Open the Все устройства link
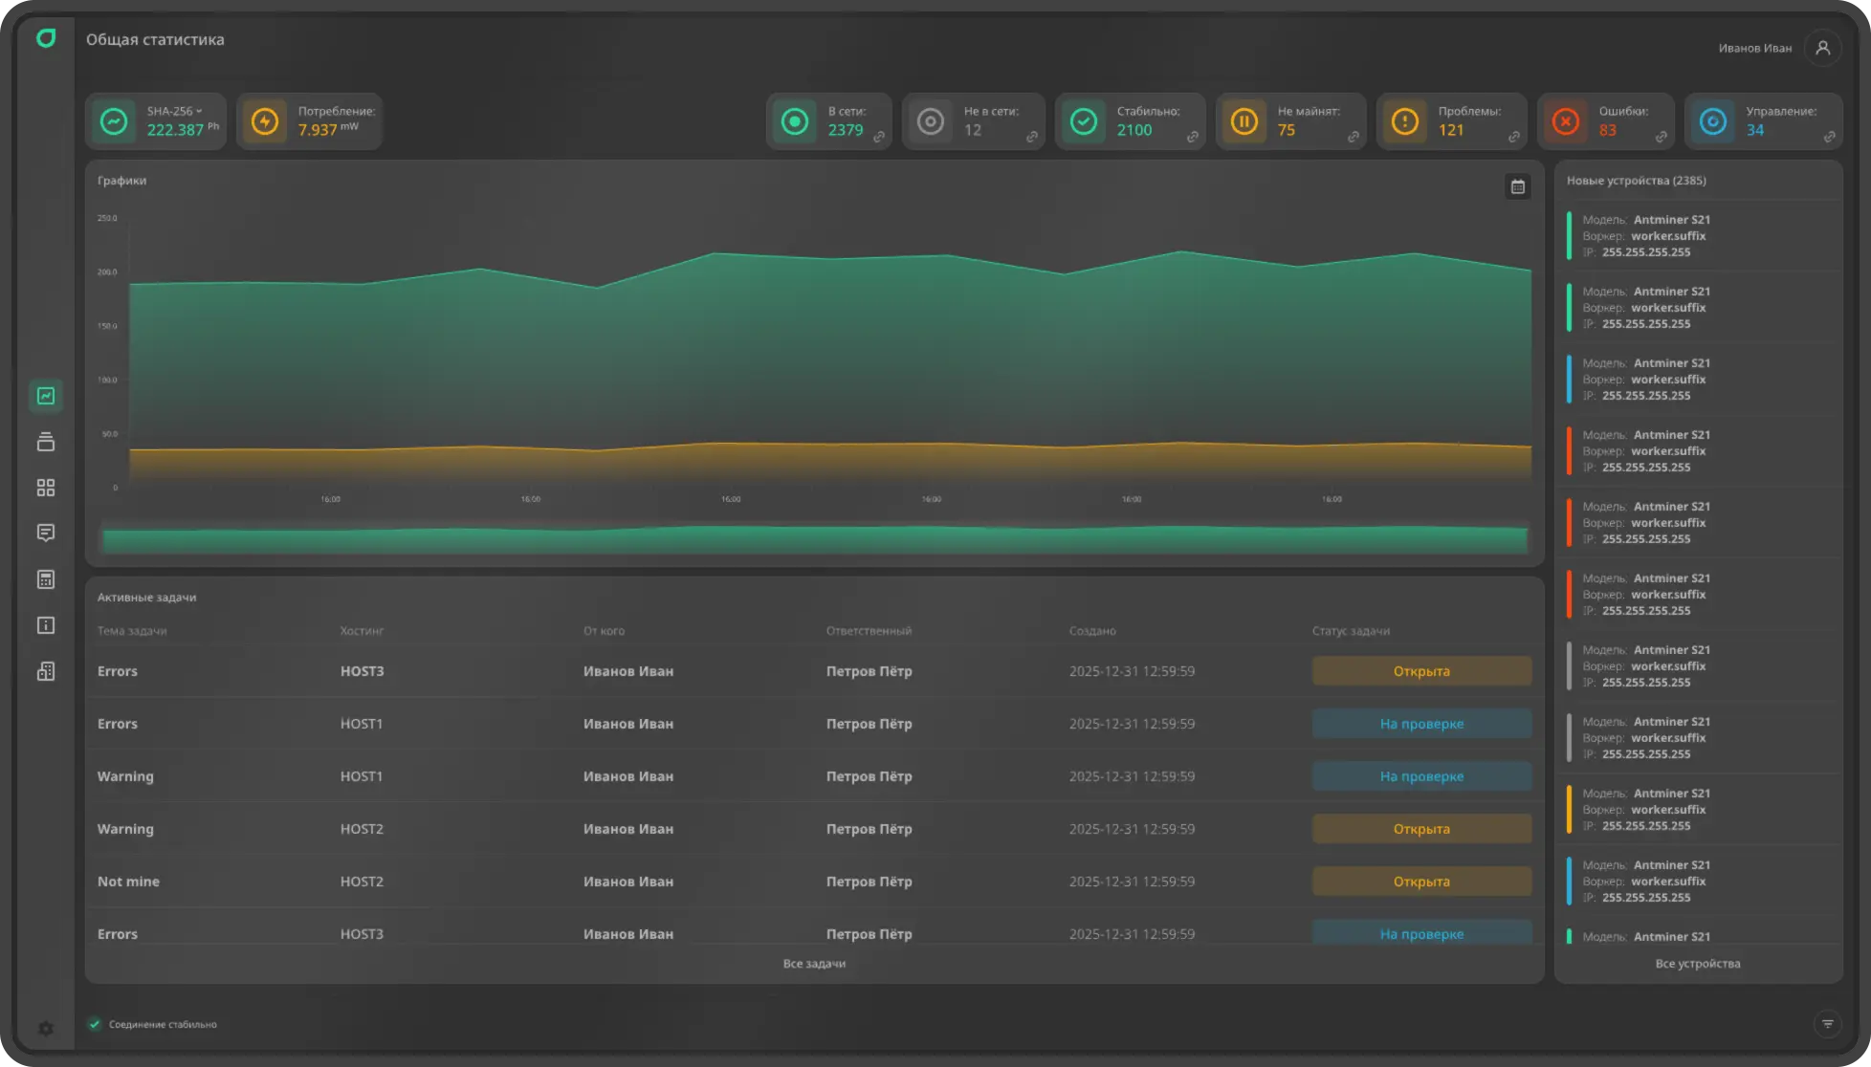Viewport: 1871px width, 1067px height. click(x=1698, y=964)
